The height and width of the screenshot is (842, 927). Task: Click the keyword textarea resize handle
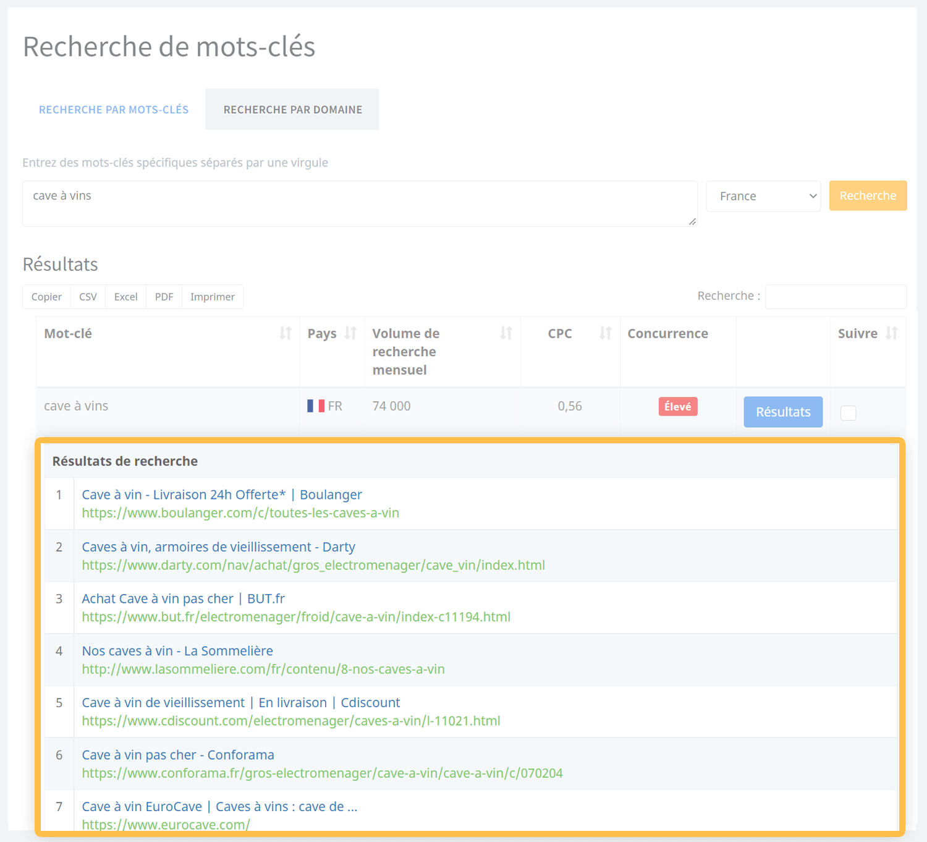(692, 222)
